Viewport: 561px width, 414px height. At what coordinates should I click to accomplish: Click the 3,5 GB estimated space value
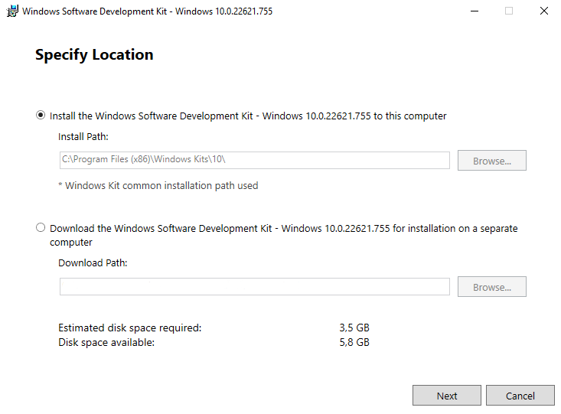(354, 328)
